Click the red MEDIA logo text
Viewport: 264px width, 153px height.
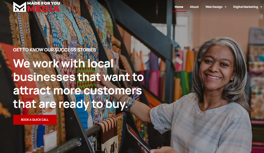pyautogui.click(x=43, y=9)
